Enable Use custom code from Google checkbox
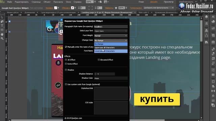This screenshot has height=121, width=216. pos(66,84)
